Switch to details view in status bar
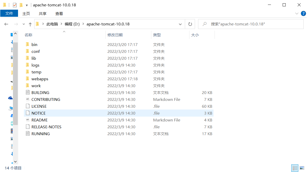The width and height of the screenshot is (307, 172). click(295, 168)
